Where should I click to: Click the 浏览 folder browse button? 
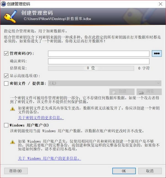pyautogui.click(x=149, y=92)
